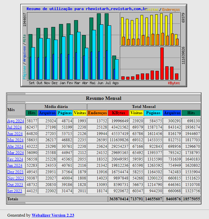
Task: Click the total visits value 713791
Action: pos(137,199)
